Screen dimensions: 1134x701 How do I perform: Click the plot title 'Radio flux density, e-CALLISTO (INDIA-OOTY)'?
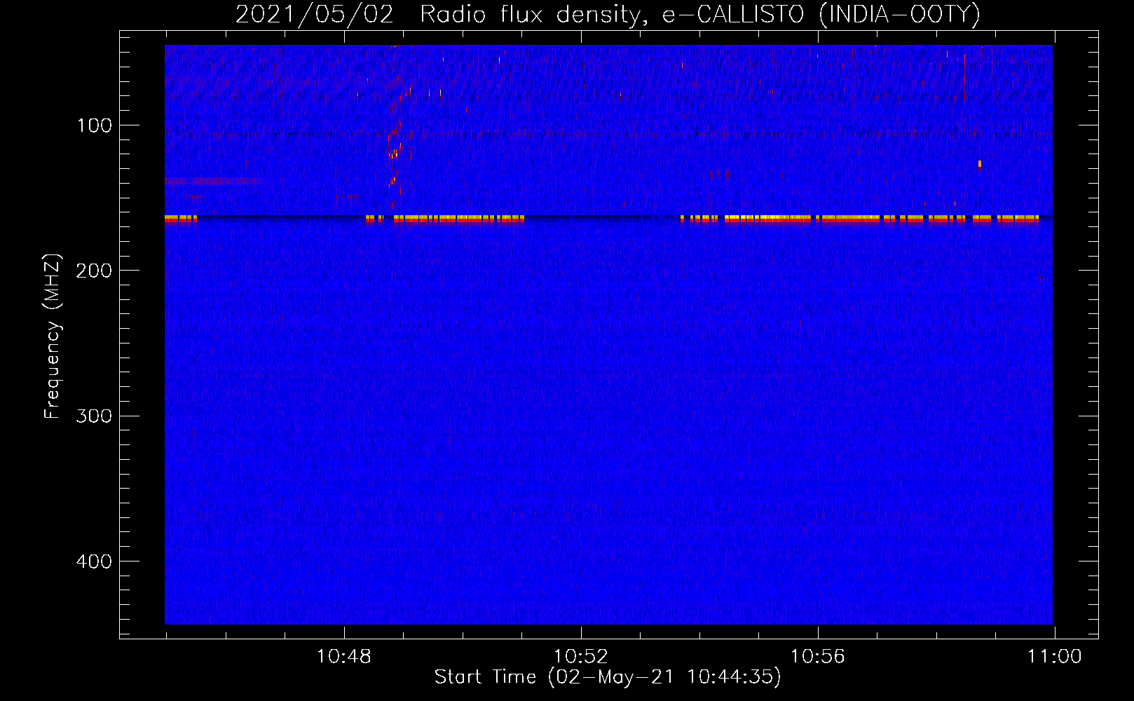click(x=699, y=15)
